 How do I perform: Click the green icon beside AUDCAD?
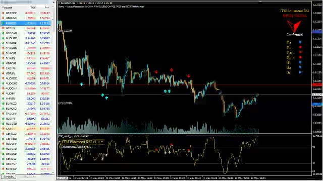pos(3,83)
